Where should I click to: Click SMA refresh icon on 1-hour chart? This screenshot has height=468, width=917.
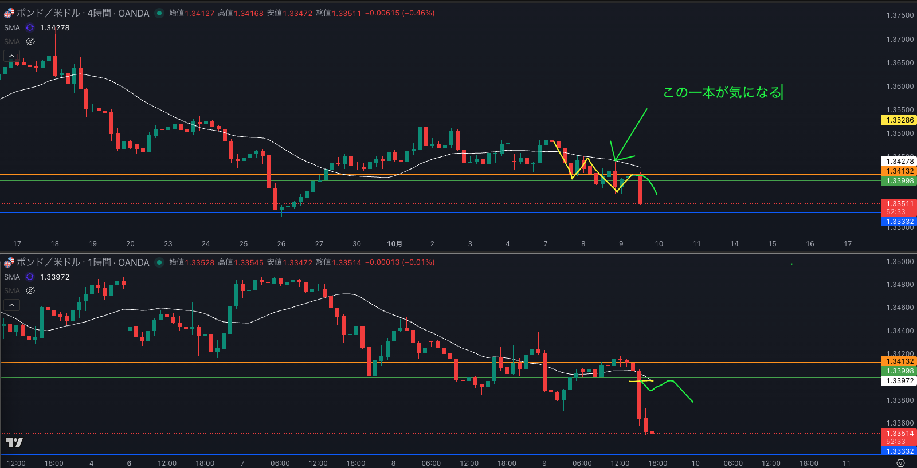coord(30,277)
